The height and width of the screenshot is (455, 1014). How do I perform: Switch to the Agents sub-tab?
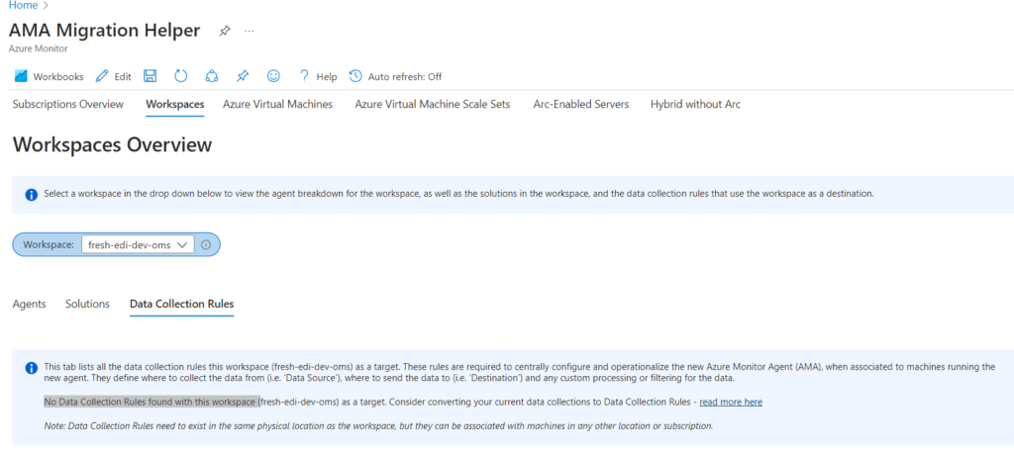(29, 304)
